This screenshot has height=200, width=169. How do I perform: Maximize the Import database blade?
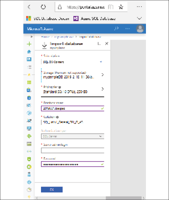99,44
